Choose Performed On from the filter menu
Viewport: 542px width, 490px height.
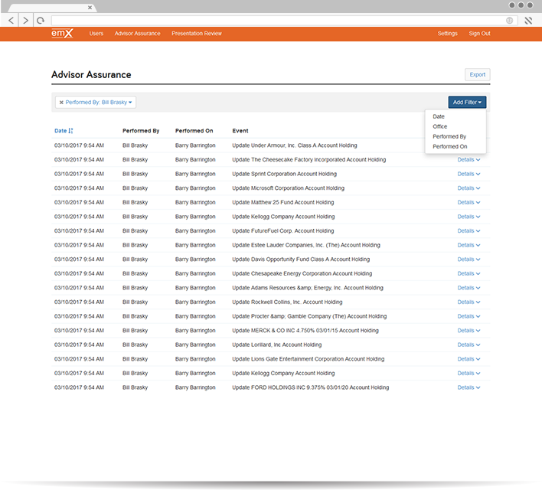coord(449,147)
